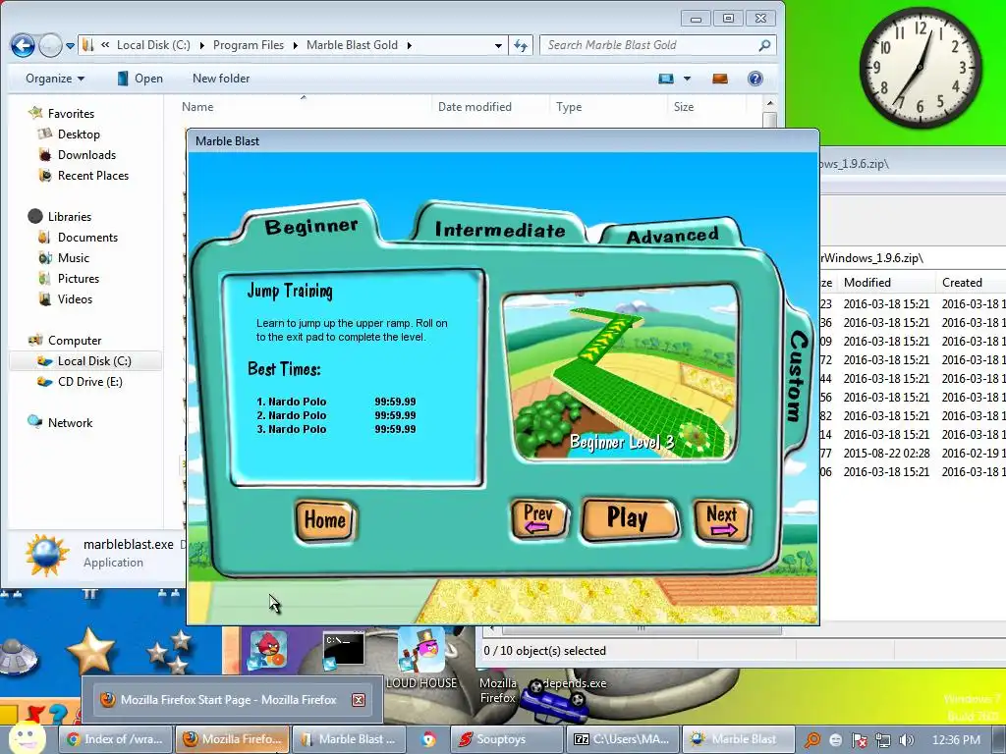The image size is (1006, 754).
Task: Select Local Disk (C:) in navigation tree
Action: click(x=86, y=361)
